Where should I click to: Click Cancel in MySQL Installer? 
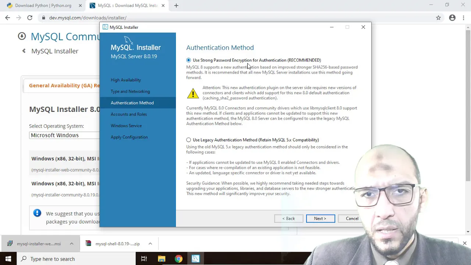[x=352, y=219]
